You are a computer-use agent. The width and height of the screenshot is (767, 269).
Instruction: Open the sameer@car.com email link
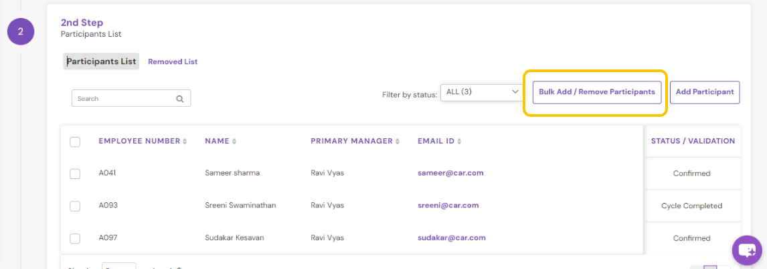(x=451, y=173)
